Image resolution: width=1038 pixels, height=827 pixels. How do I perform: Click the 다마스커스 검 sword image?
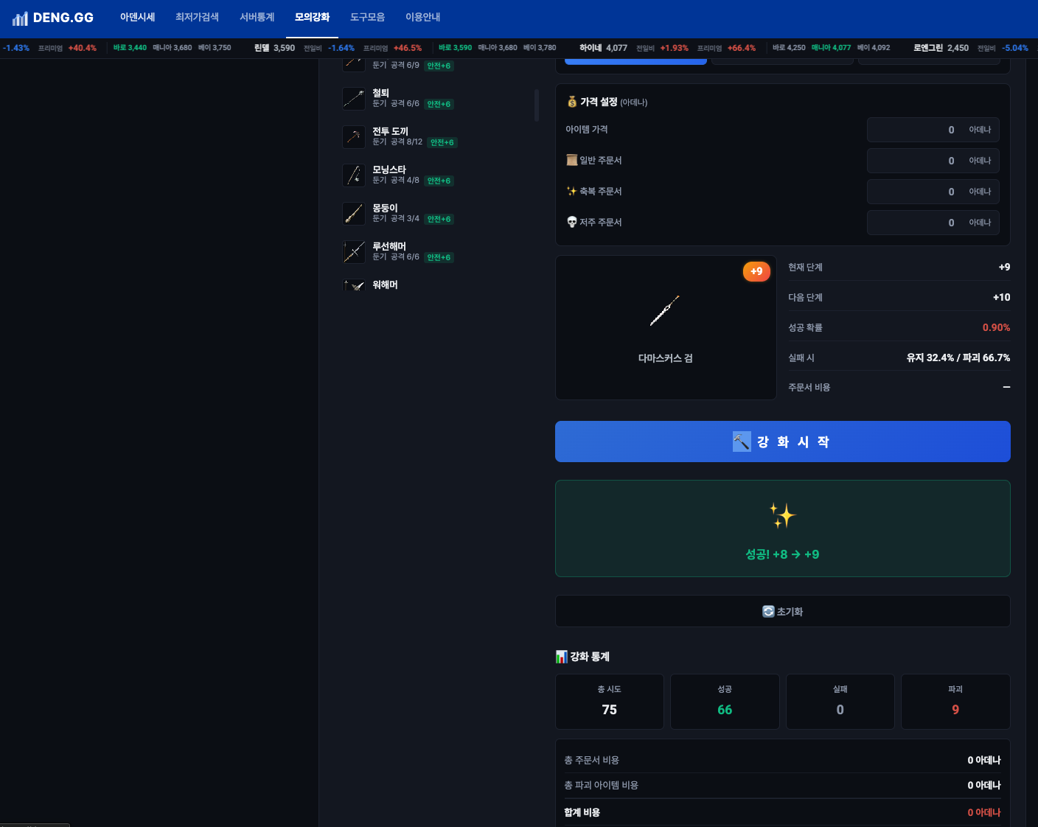click(665, 311)
